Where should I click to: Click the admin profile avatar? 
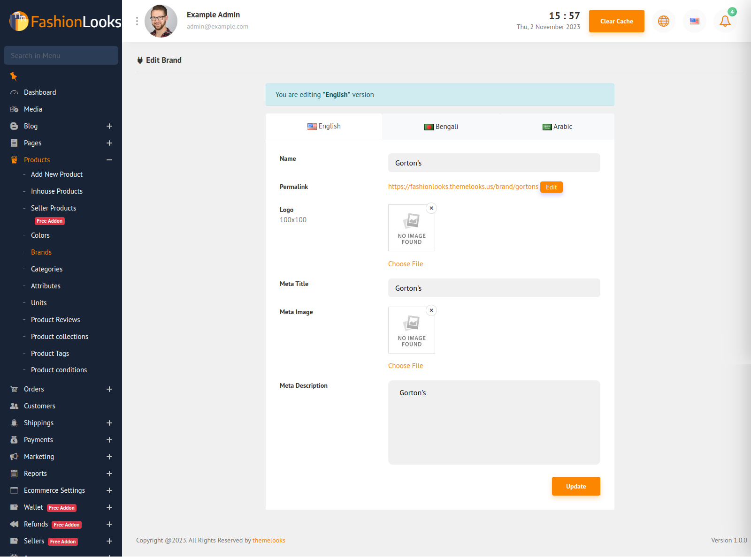[161, 21]
